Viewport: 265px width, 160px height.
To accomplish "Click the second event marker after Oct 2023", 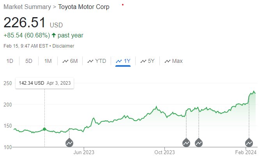I will 199,143.
